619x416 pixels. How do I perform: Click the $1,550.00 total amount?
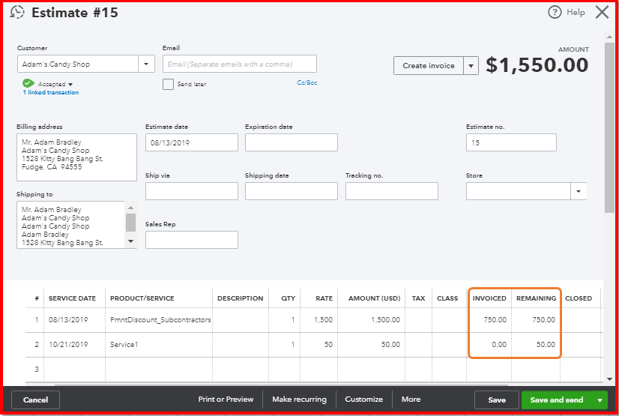tap(537, 65)
